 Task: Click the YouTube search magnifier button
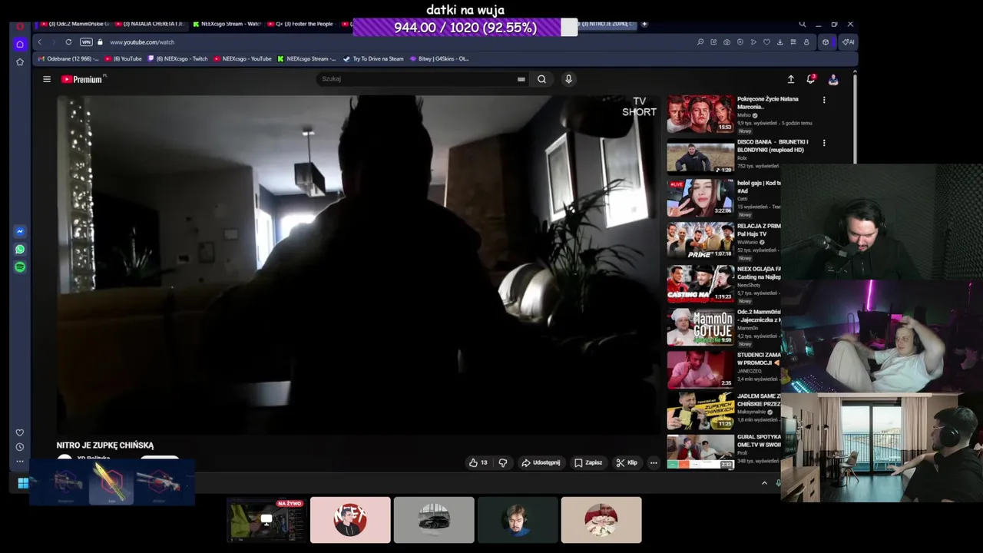[541, 79]
